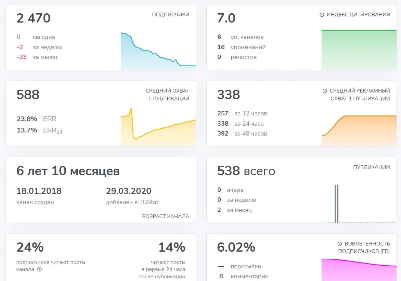This screenshot has width=401, height=281.
Task: Click the '392 за 48 часов' row
Action: pos(242,134)
